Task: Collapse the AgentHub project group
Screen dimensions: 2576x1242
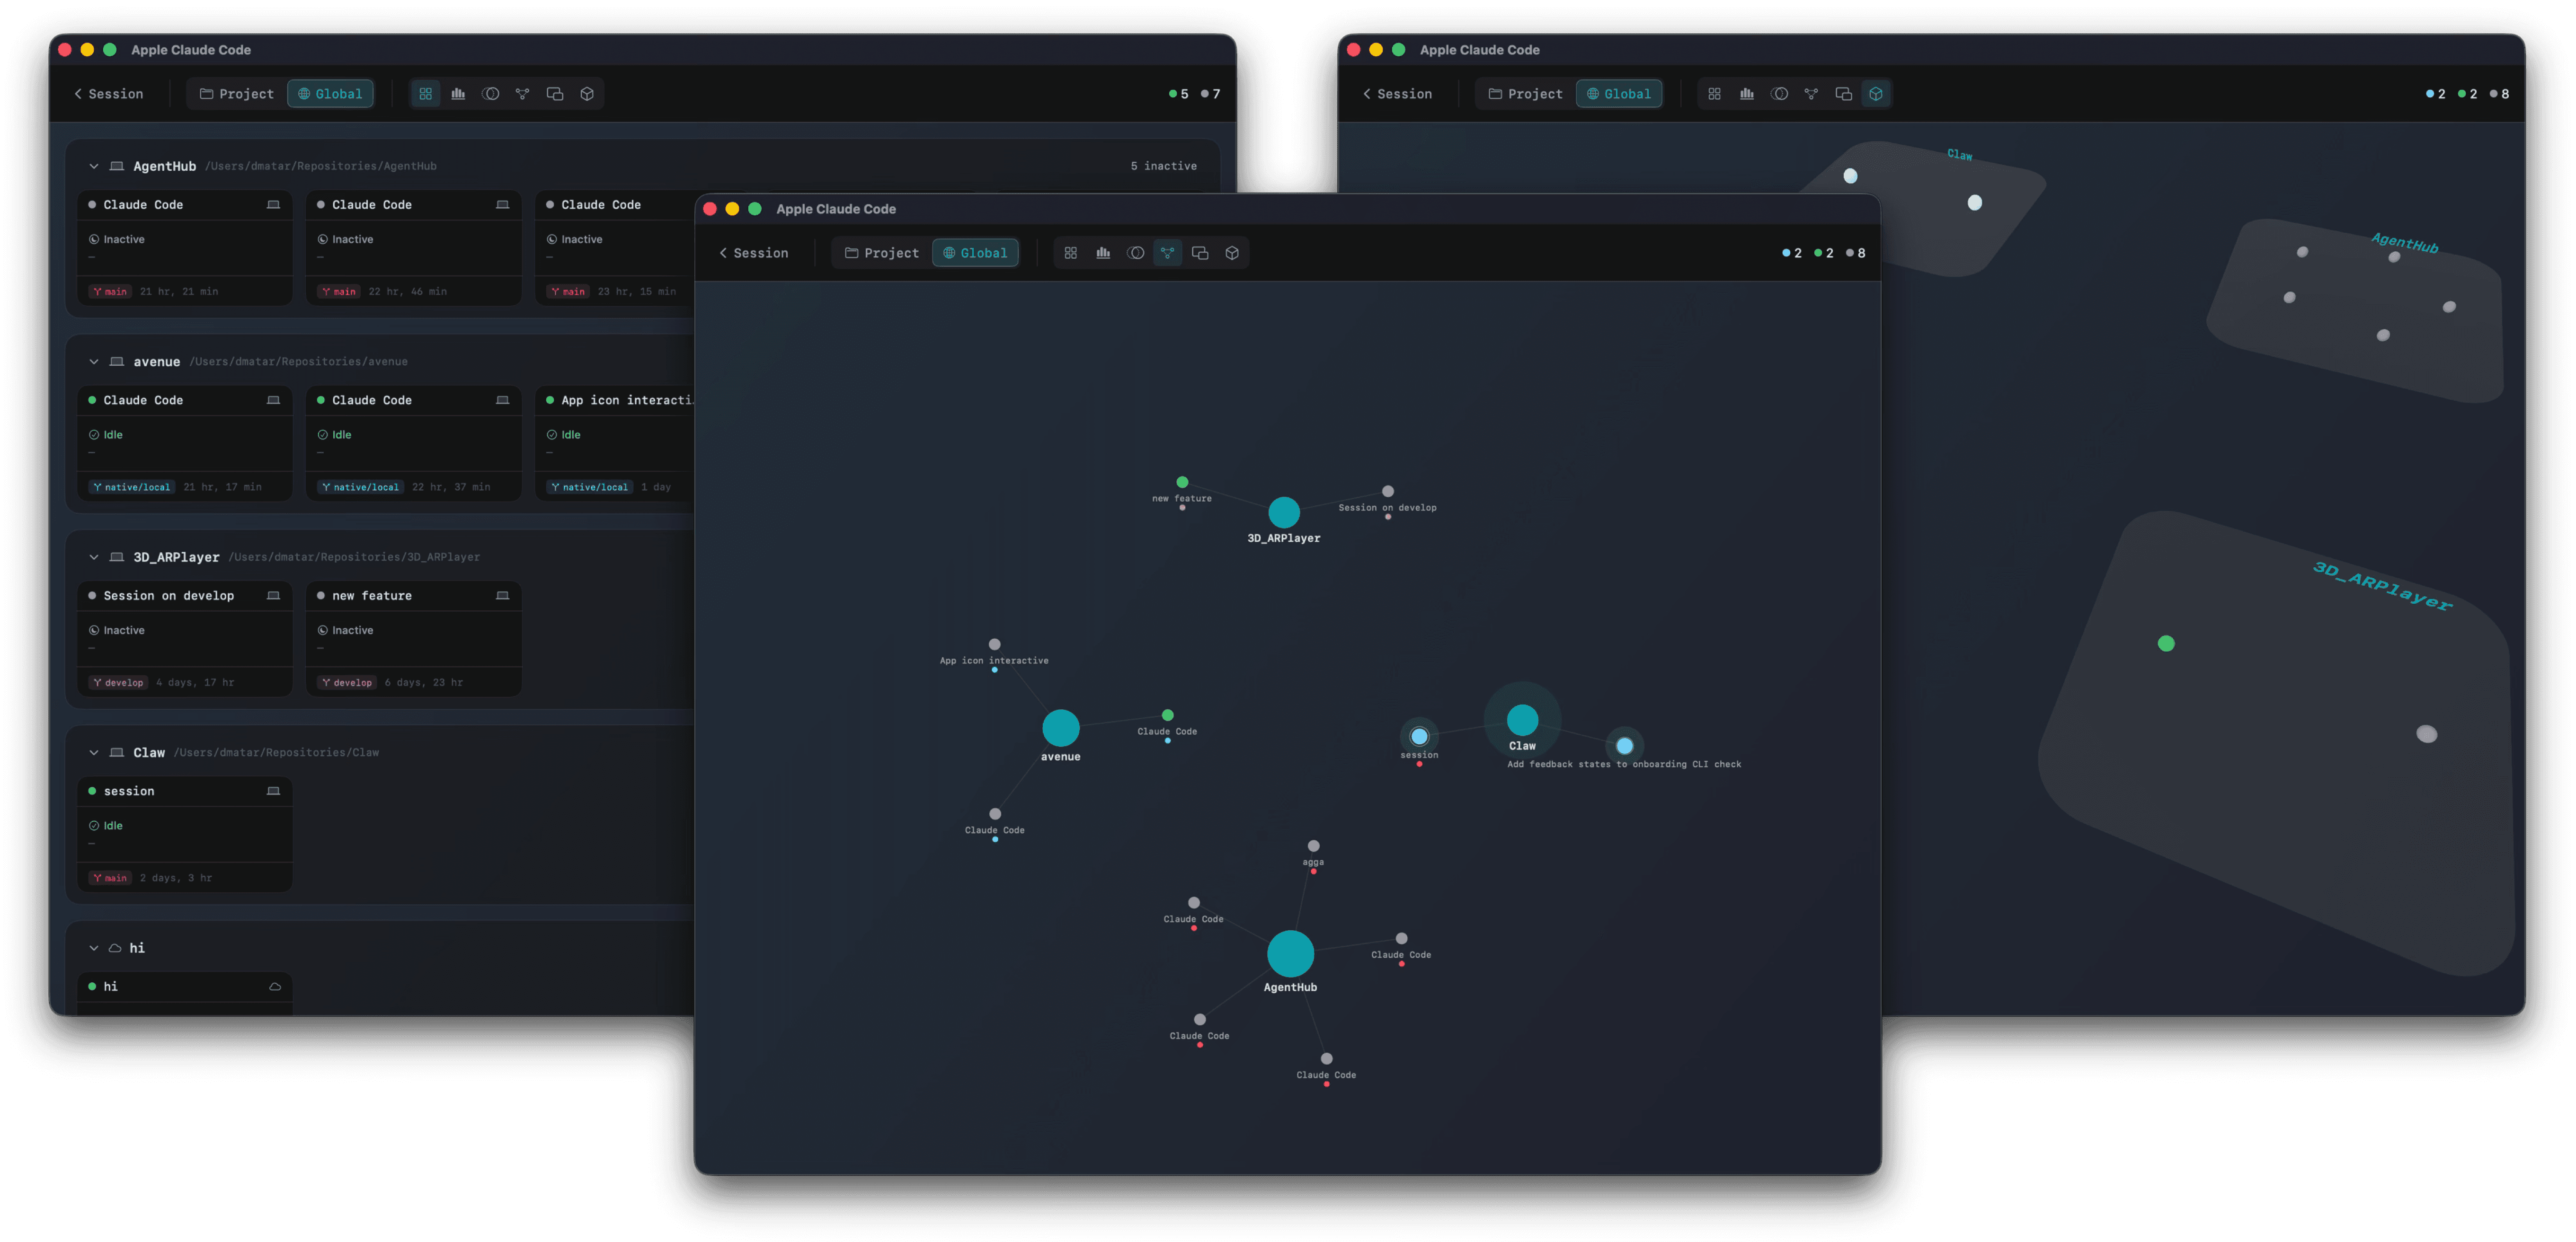Action: coord(94,167)
